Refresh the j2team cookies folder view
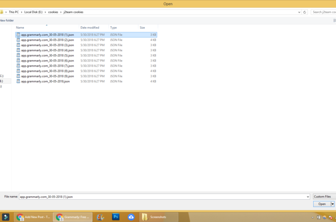Viewport: 336px width, 222px height. click(305, 12)
